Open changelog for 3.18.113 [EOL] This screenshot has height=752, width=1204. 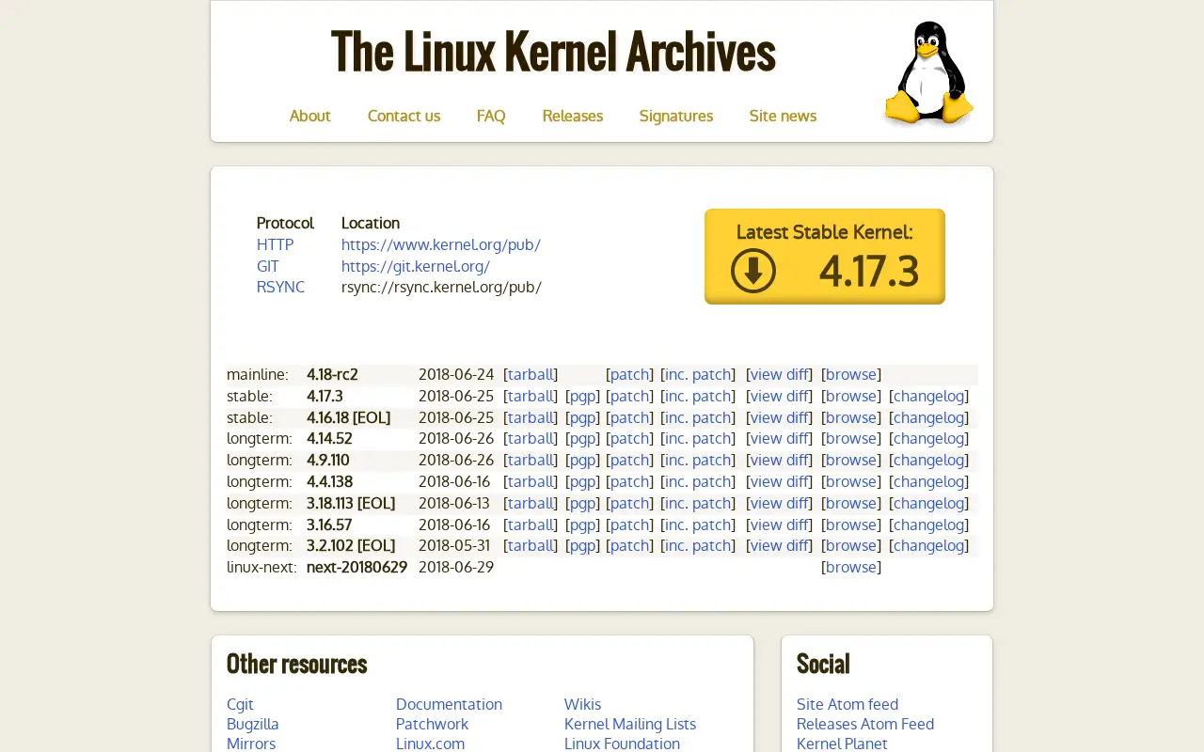(x=928, y=503)
